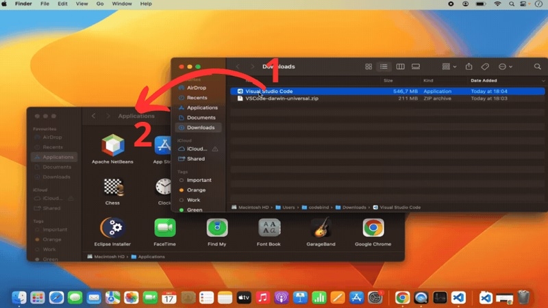Open iCloud Drive in Downloads window sidebar
The width and height of the screenshot is (548, 308).
coord(197,149)
